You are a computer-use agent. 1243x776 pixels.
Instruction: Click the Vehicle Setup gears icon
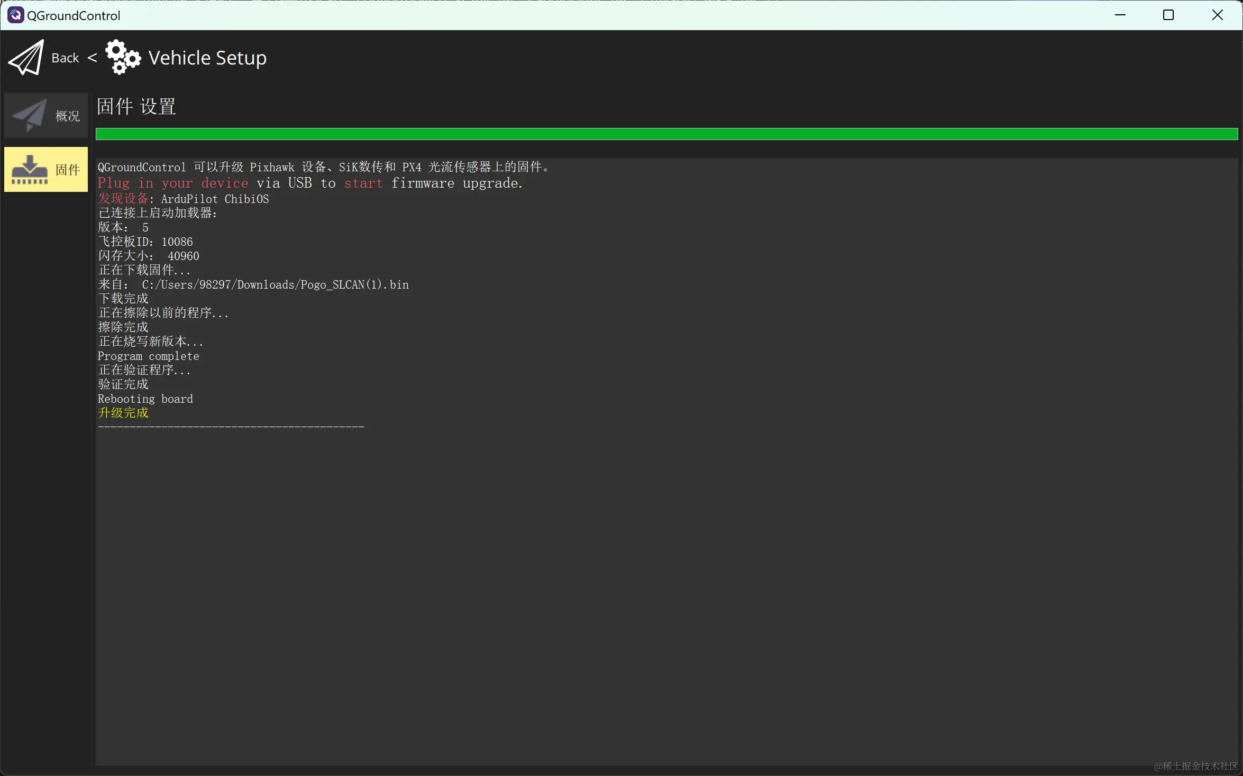pyautogui.click(x=123, y=57)
